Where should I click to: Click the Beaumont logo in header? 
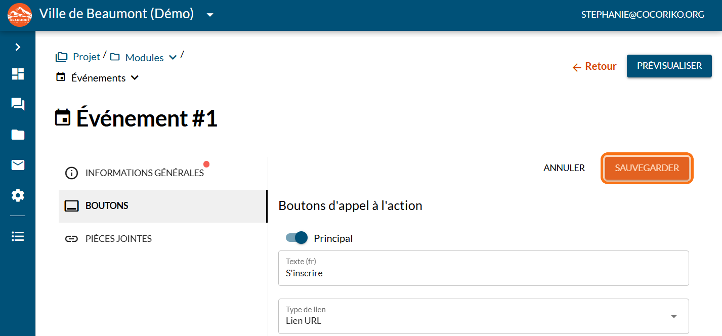[20, 15]
